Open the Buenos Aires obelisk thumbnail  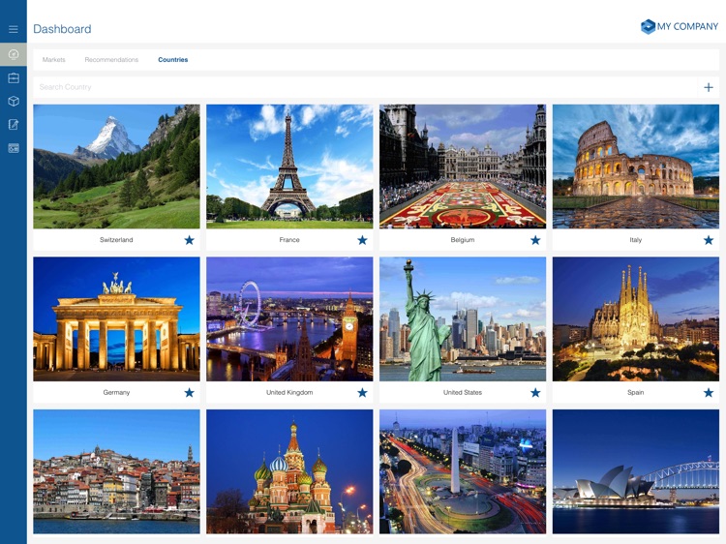point(463,471)
